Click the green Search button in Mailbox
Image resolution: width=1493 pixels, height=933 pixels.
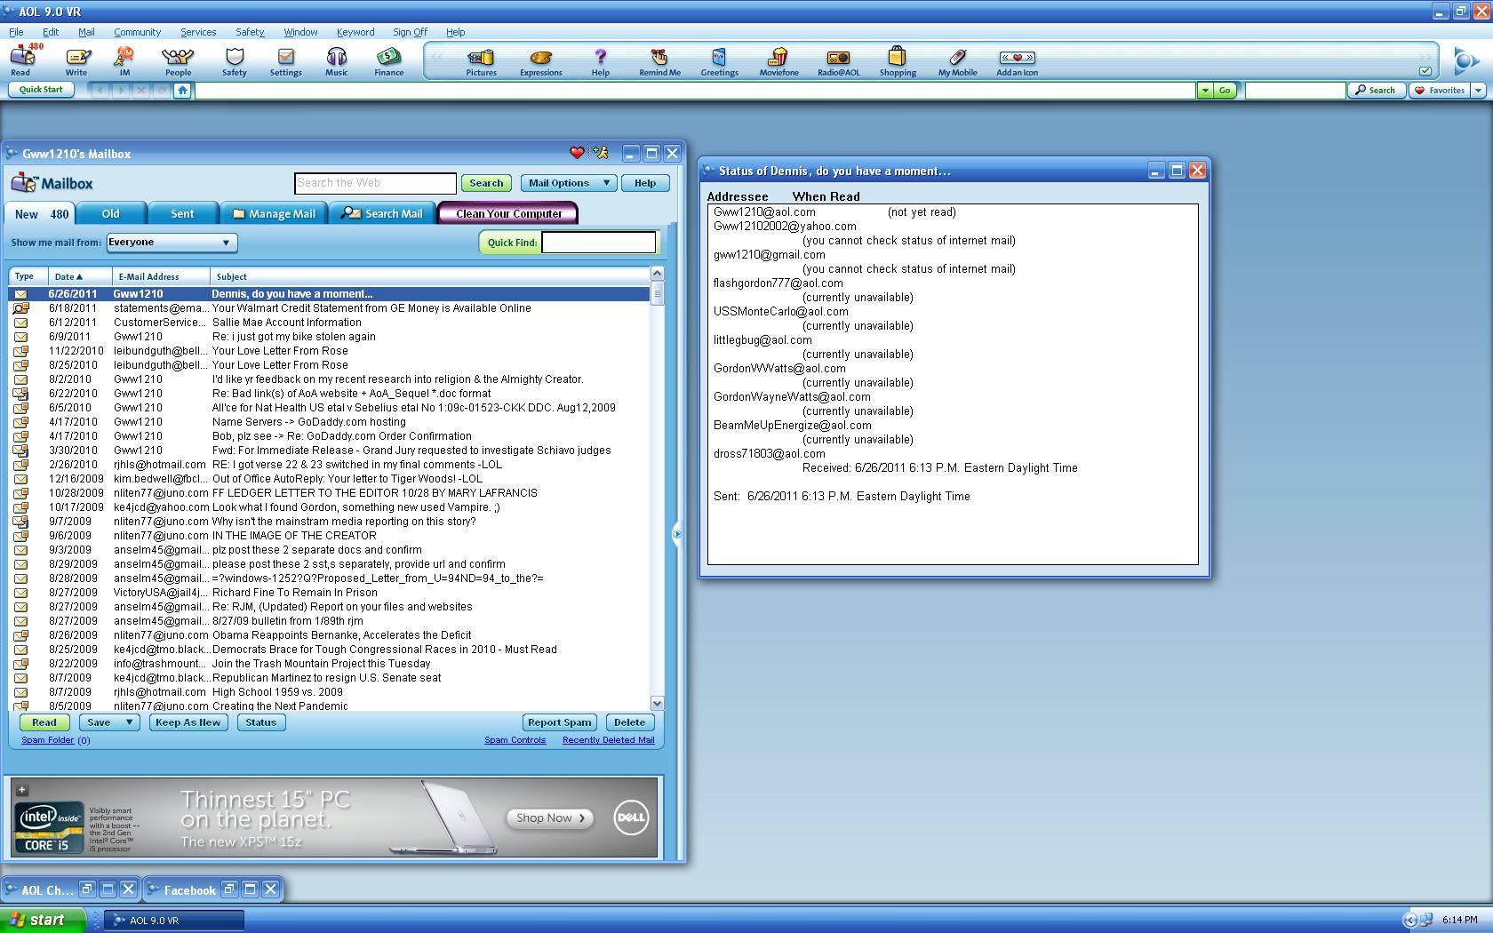(x=486, y=183)
